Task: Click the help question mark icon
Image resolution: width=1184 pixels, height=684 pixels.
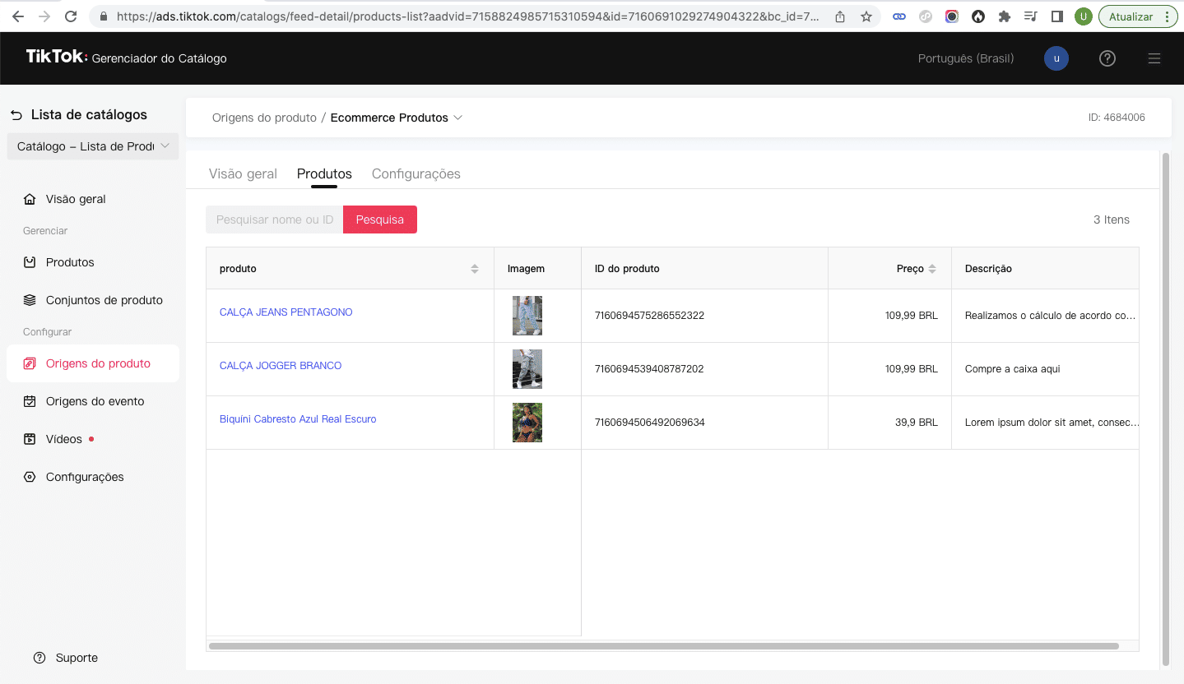Action: [1107, 58]
